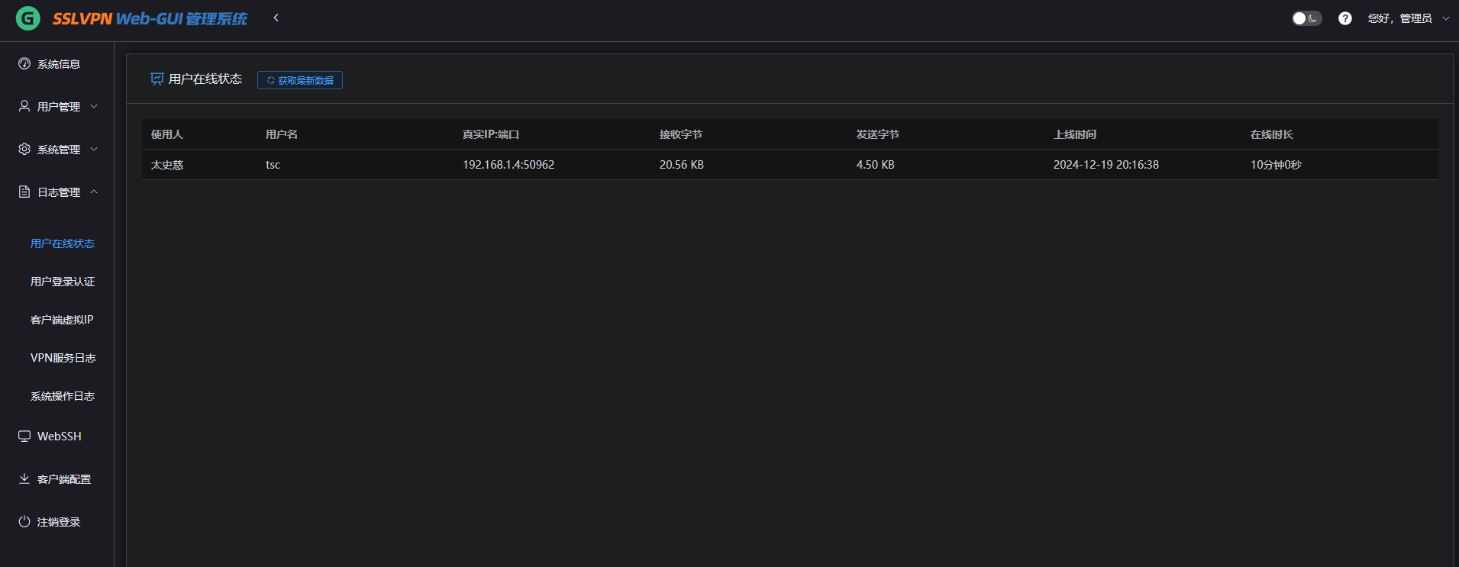
Task: Click the SSLVPN Web-GUI 管理系统 title
Action: coord(150,18)
